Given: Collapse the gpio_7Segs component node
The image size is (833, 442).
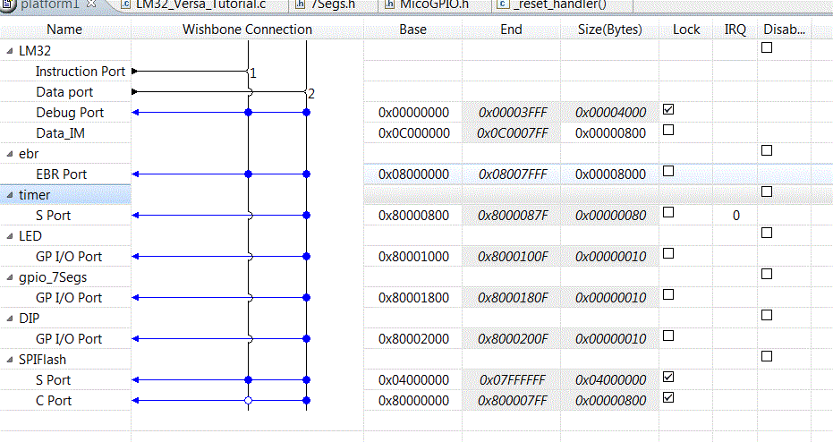Looking at the screenshot, I should [x=10, y=277].
